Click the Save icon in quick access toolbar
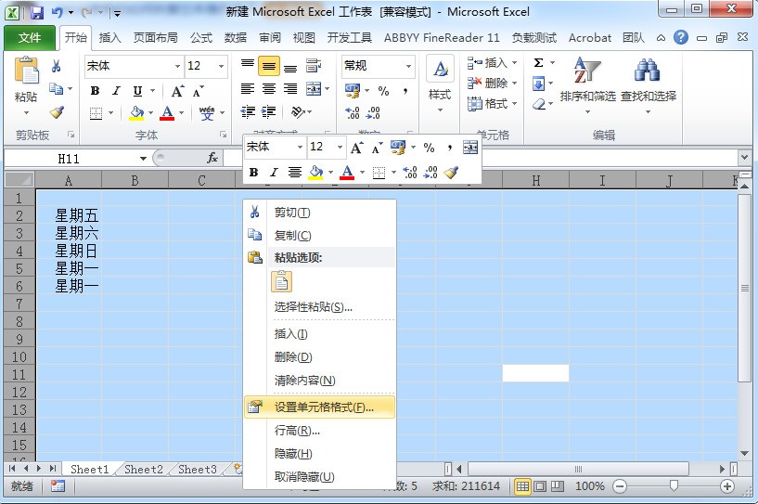Screen dimensions: 758x504 click(37, 13)
